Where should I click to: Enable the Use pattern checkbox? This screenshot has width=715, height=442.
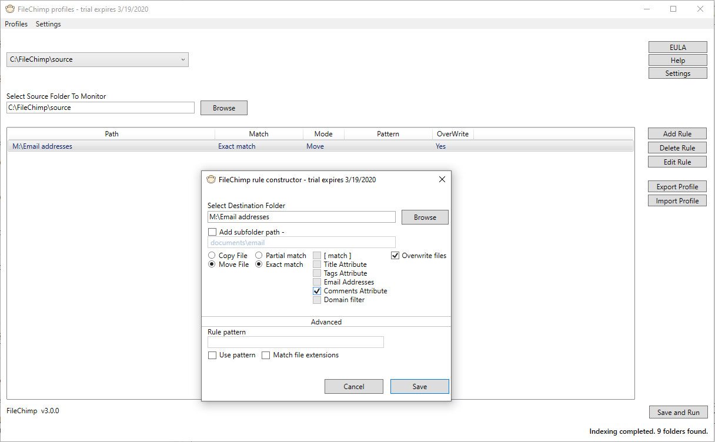click(x=212, y=355)
